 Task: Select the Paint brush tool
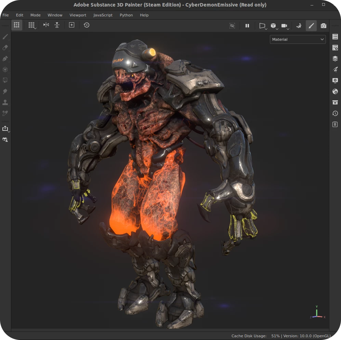point(5,37)
